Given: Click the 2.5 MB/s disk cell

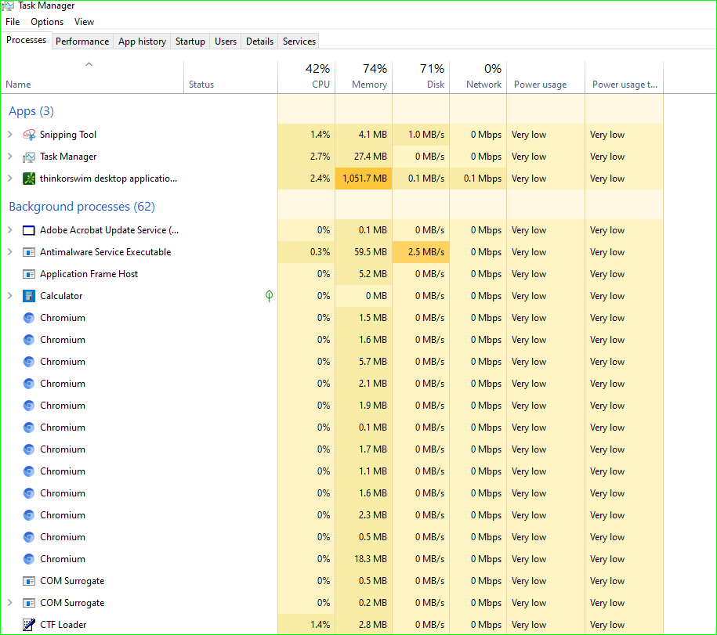Looking at the screenshot, I should [421, 252].
